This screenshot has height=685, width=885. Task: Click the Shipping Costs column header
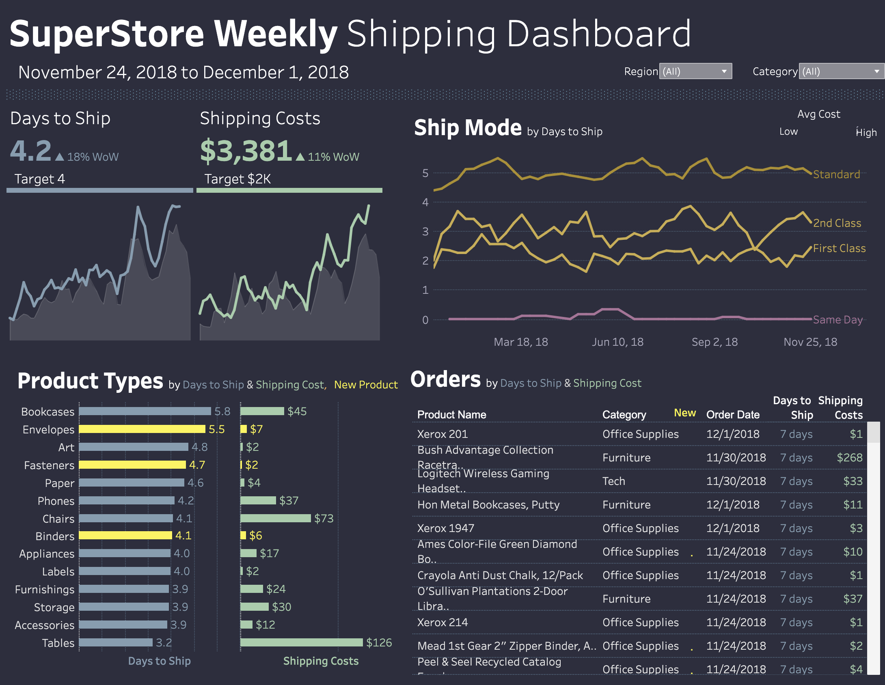(x=840, y=407)
